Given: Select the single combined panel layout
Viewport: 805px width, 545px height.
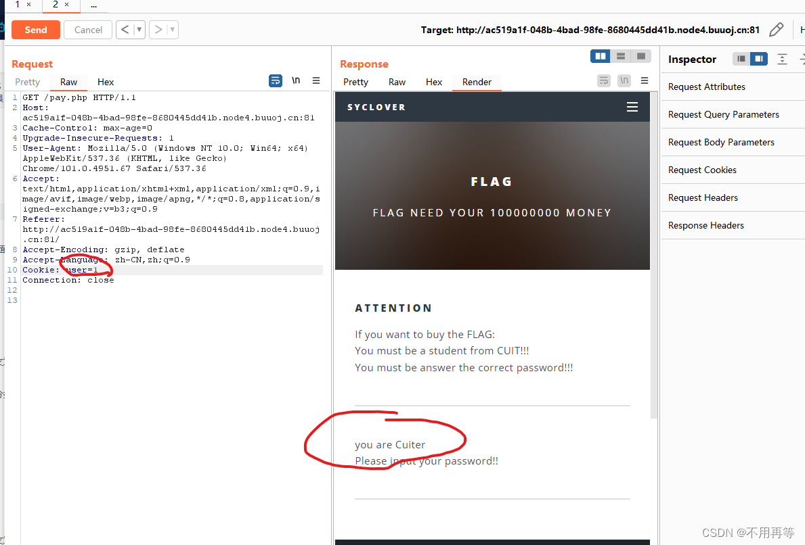Looking at the screenshot, I should pyautogui.click(x=640, y=56).
